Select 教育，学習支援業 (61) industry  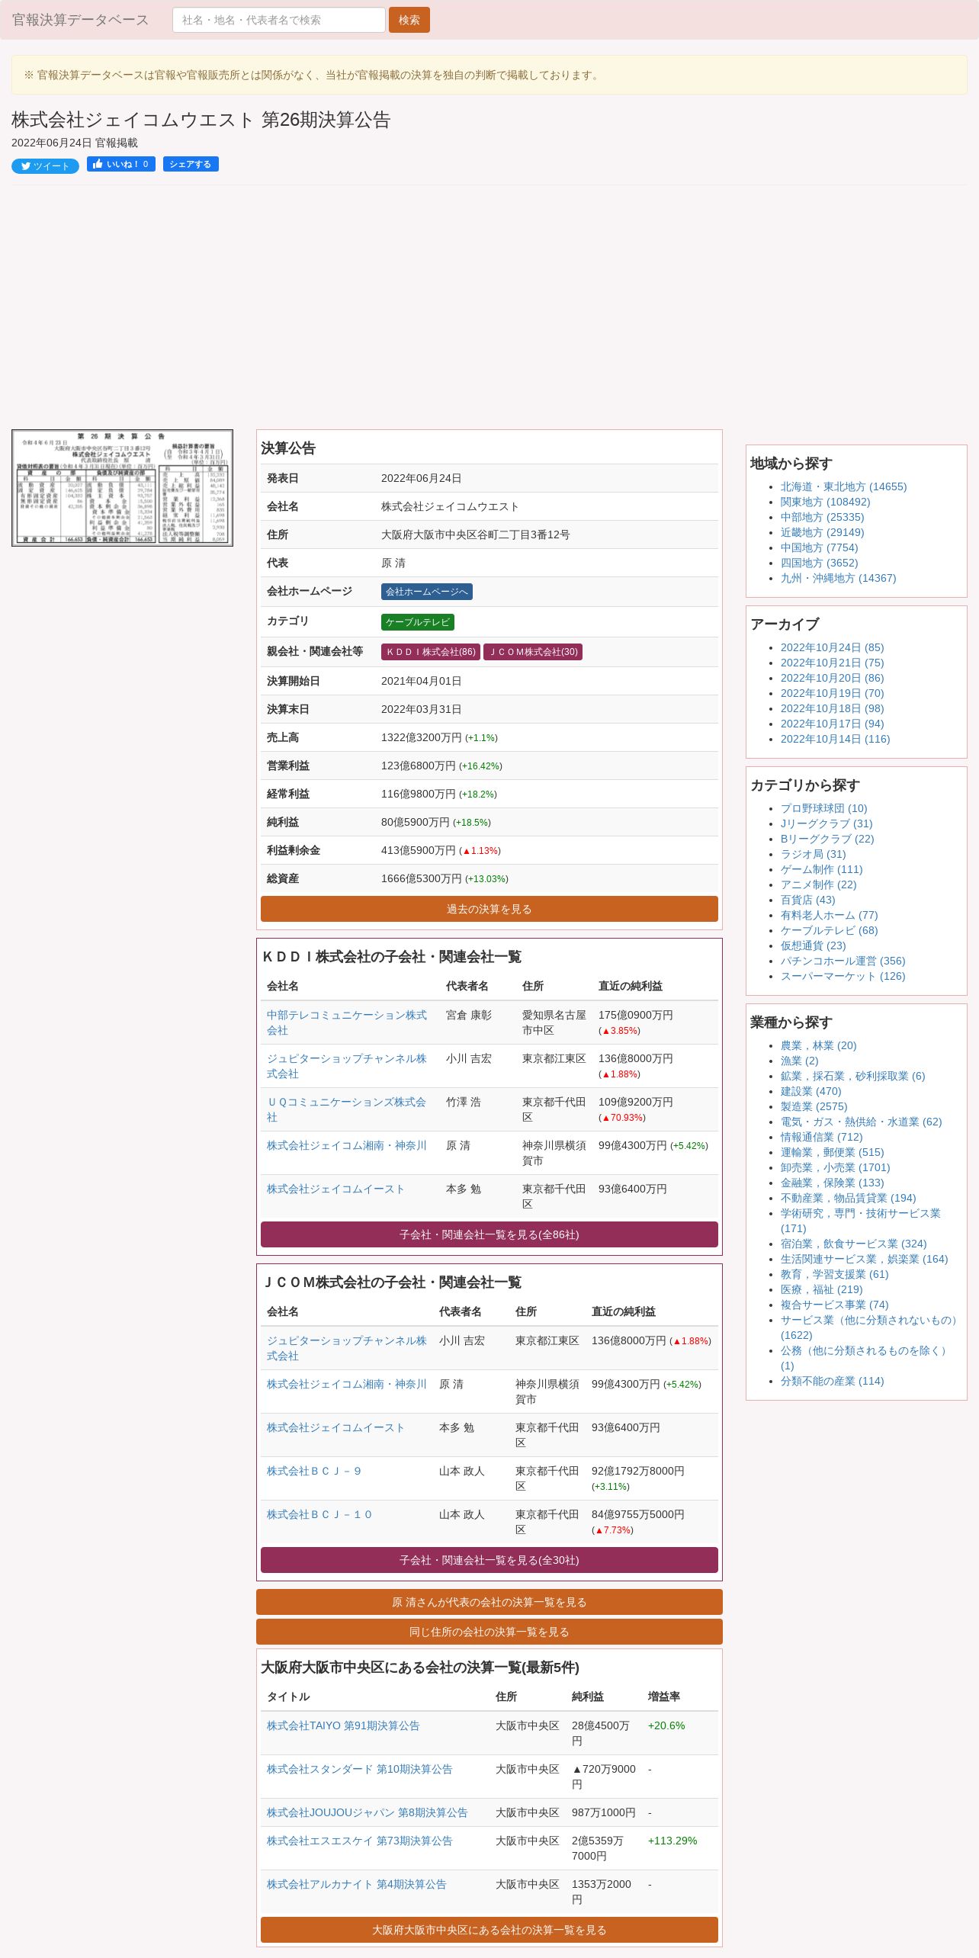coord(835,1274)
